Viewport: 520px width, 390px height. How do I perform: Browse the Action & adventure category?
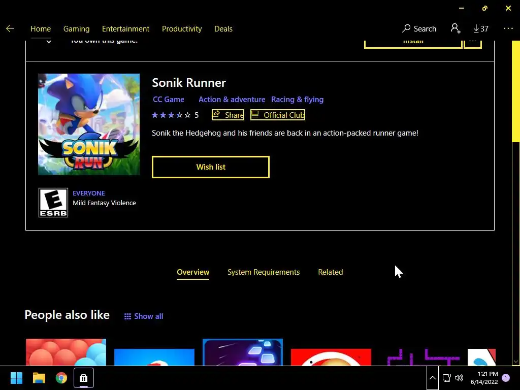pyautogui.click(x=232, y=100)
